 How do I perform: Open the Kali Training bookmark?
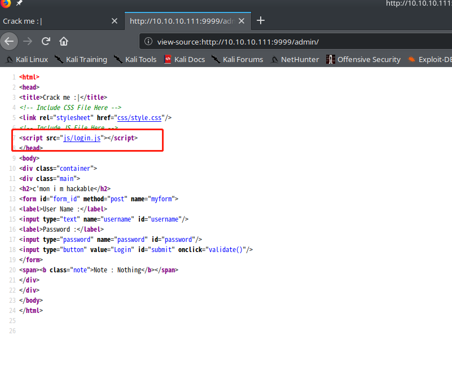pyautogui.click(x=81, y=60)
